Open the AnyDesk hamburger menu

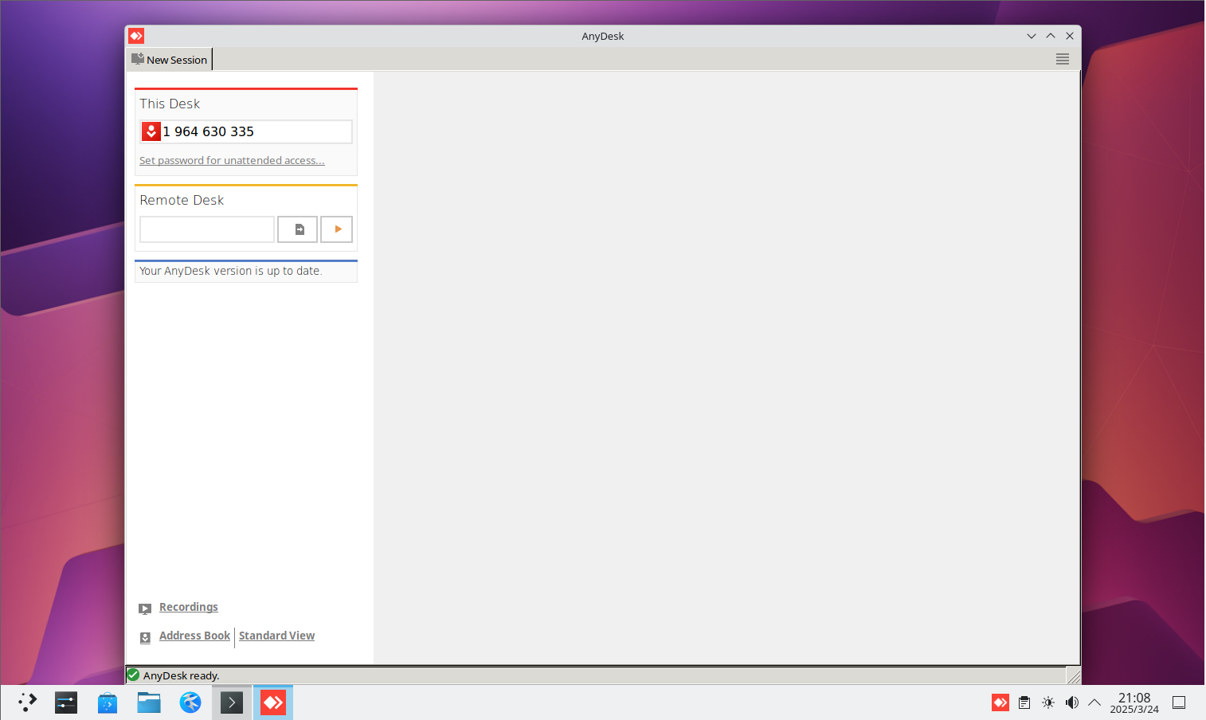coord(1062,59)
